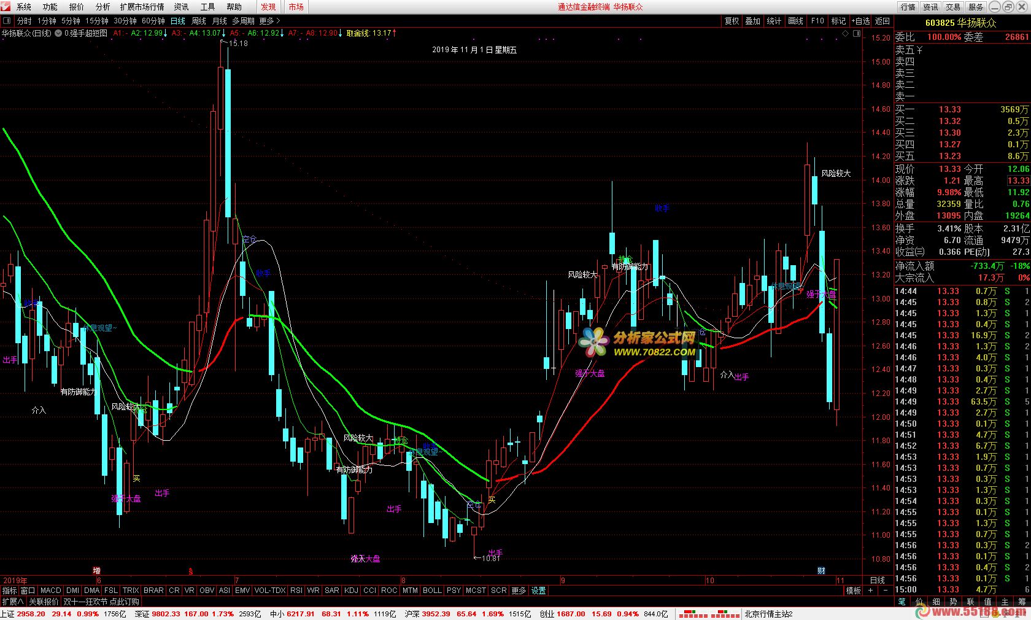The image size is (1031, 620).
Task: Click the 市场 button
Action: 296,7
